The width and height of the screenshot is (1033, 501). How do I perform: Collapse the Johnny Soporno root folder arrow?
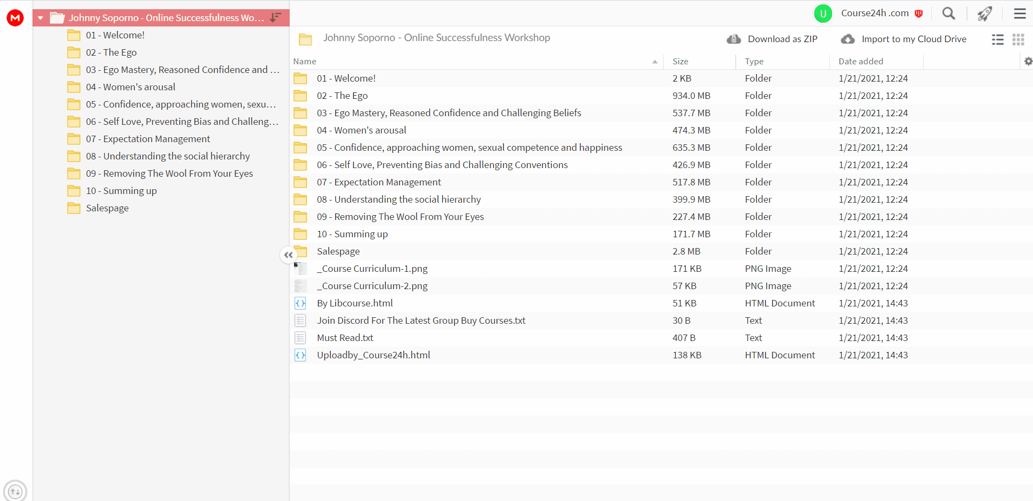(41, 18)
